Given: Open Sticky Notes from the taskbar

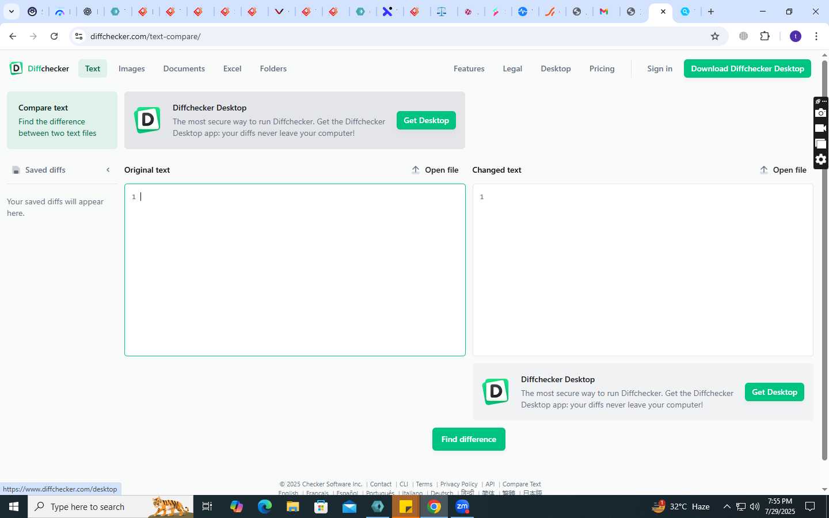Looking at the screenshot, I should tap(406, 506).
